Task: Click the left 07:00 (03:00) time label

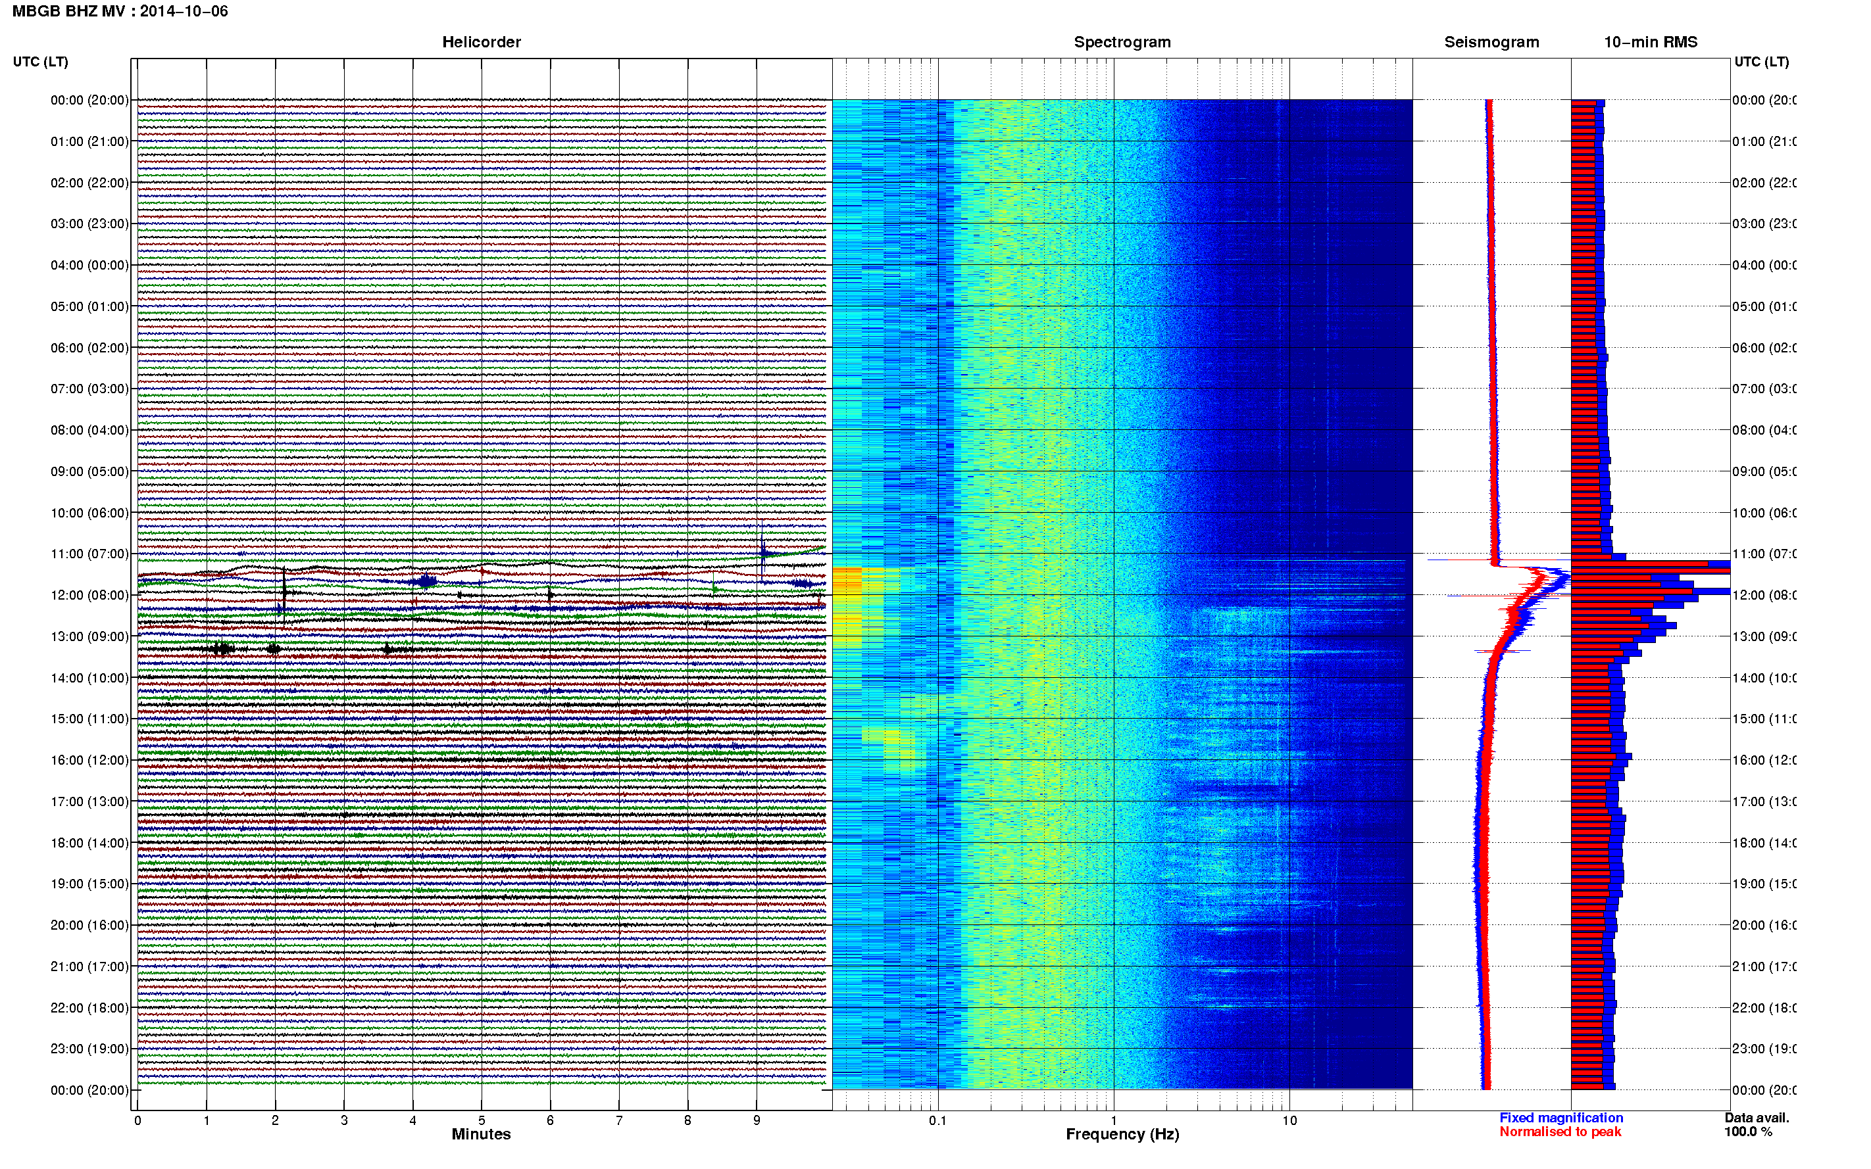Action: (89, 389)
